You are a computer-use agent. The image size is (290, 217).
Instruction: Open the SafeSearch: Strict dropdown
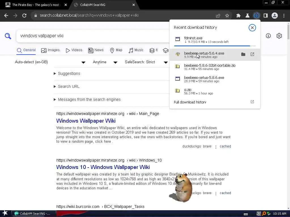pyautogui.click(x=146, y=62)
